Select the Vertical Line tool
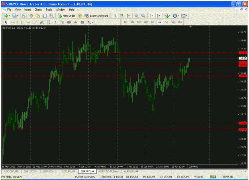 [x=22, y=22]
